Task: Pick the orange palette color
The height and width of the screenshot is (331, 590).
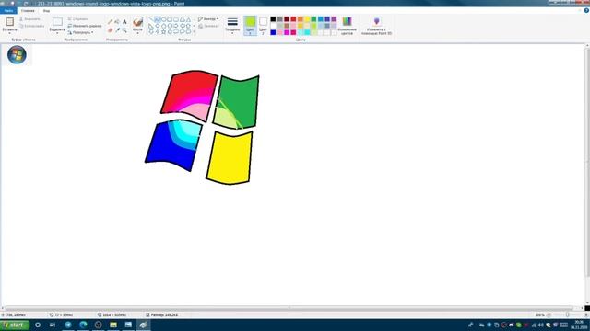Action: point(301,19)
